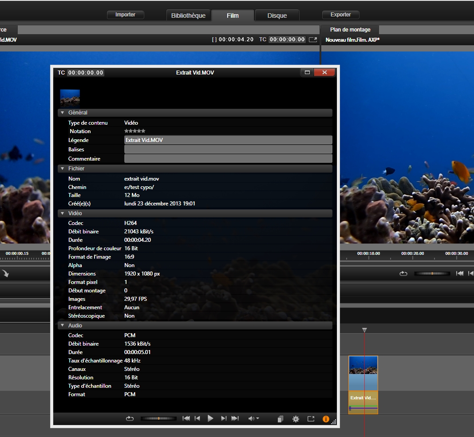Screen dimensions: 474x437
Task: Click the shuttle slider in the dialog toolbar
Action: (x=158, y=418)
